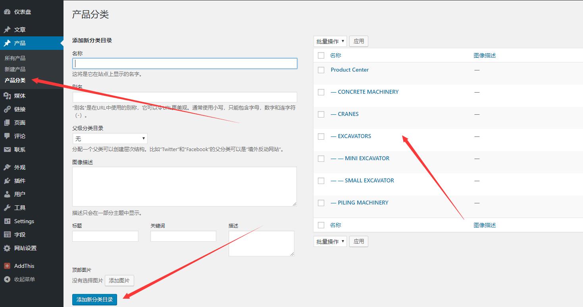Open the CRANES category link
Viewport: 583px width, 307px height.
[x=344, y=114]
